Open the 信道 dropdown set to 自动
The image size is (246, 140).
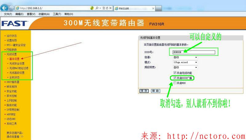point(185,58)
